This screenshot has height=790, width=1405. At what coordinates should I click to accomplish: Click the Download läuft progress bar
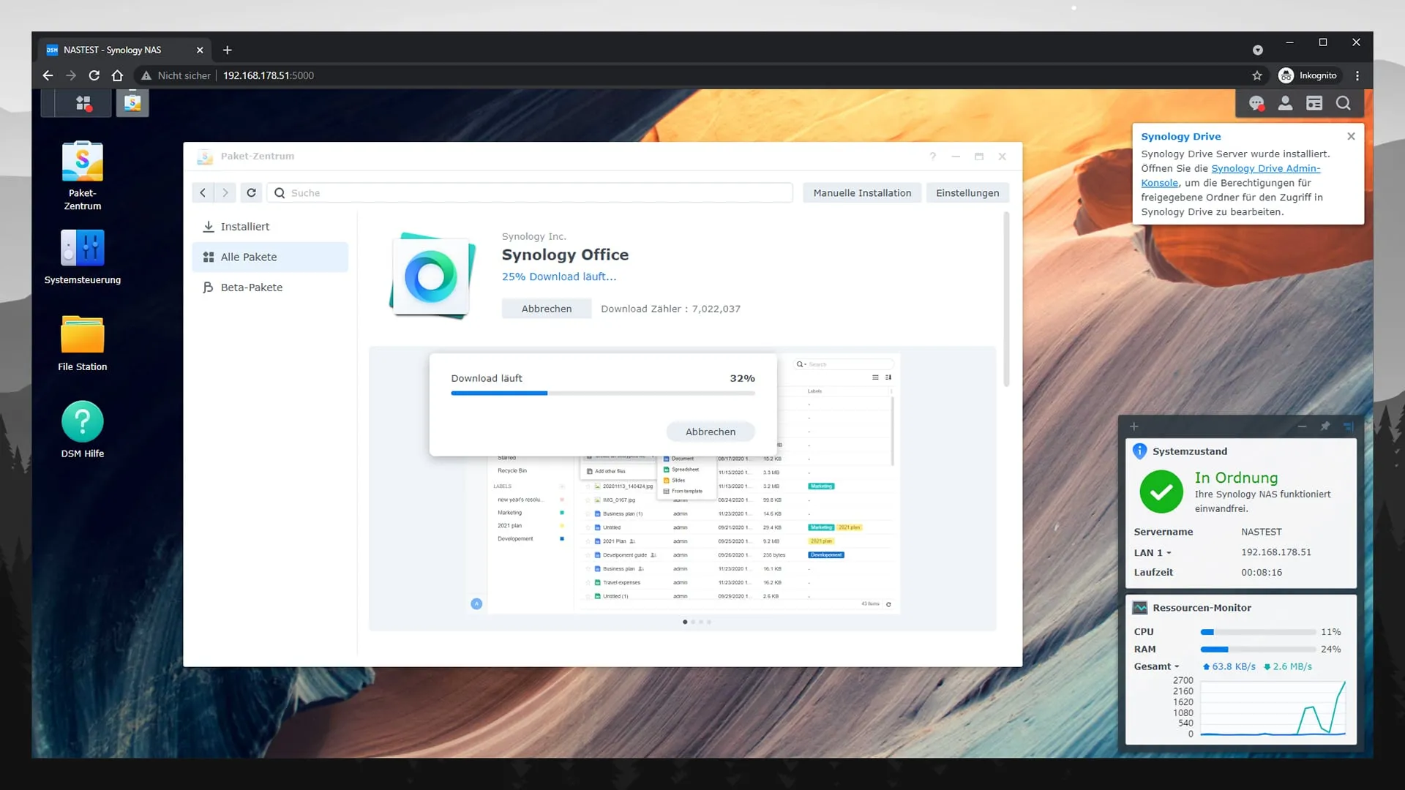(603, 394)
